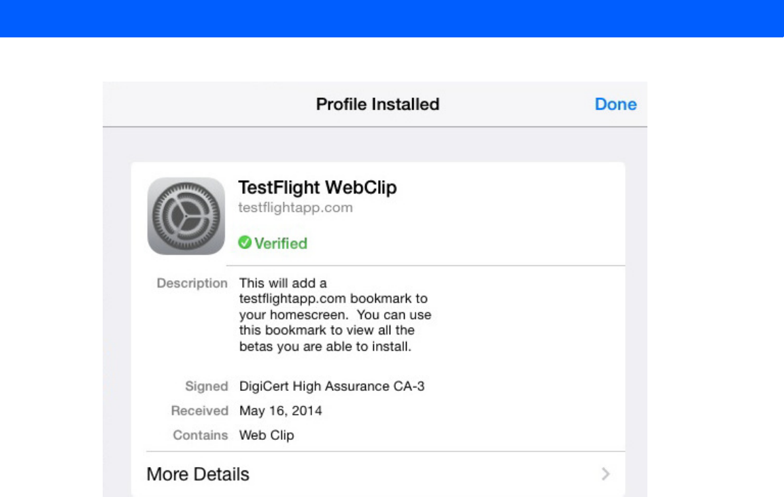The image size is (784, 497).
Task: Click the green Verified checkmark icon
Action: [x=245, y=243]
